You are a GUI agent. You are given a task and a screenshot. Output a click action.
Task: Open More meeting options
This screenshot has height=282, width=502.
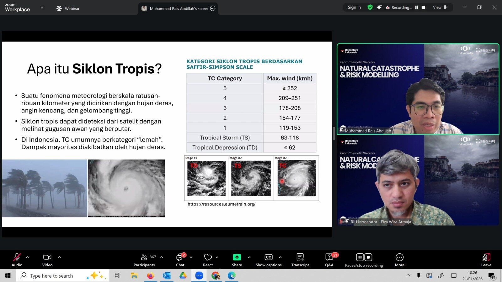[399, 260]
